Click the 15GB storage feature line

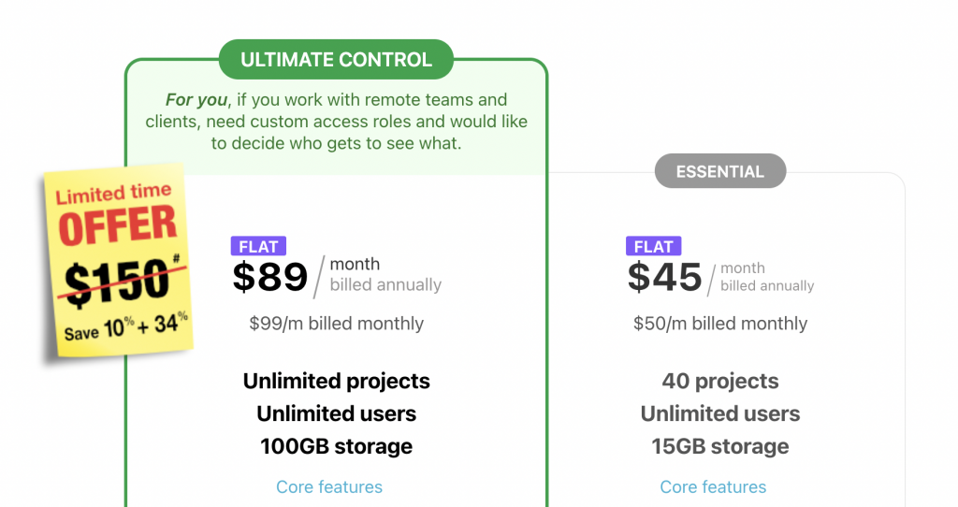720,446
